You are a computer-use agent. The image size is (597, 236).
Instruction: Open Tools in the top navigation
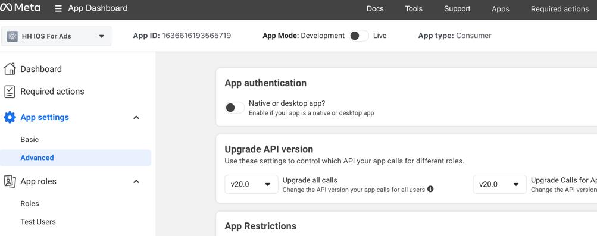(x=414, y=9)
